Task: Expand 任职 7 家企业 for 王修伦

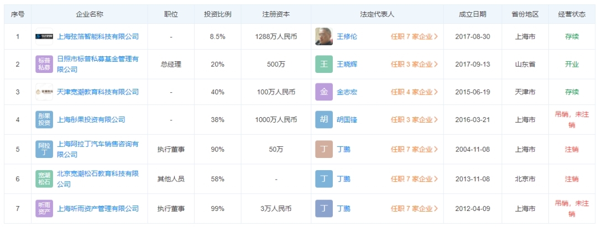Action: click(x=414, y=36)
